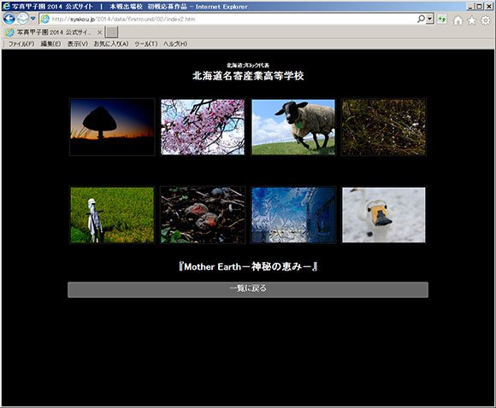Open Favorites star icon
The height and width of the screenshot is (408, 496).
[x=472, y=20]
